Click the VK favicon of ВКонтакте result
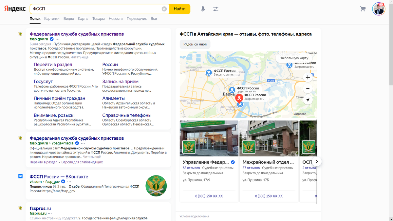393x221 pixels. pos(21,176)
